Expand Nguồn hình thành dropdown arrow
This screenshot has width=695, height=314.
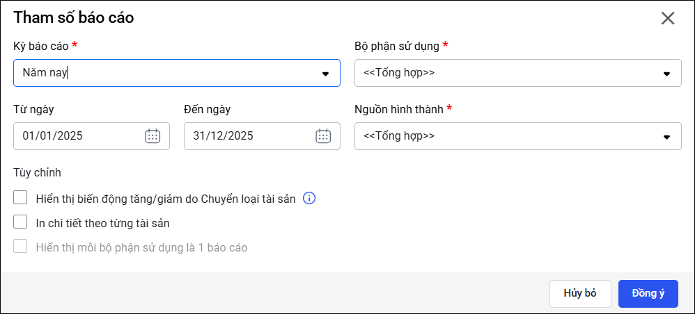[x=666, y=137]
